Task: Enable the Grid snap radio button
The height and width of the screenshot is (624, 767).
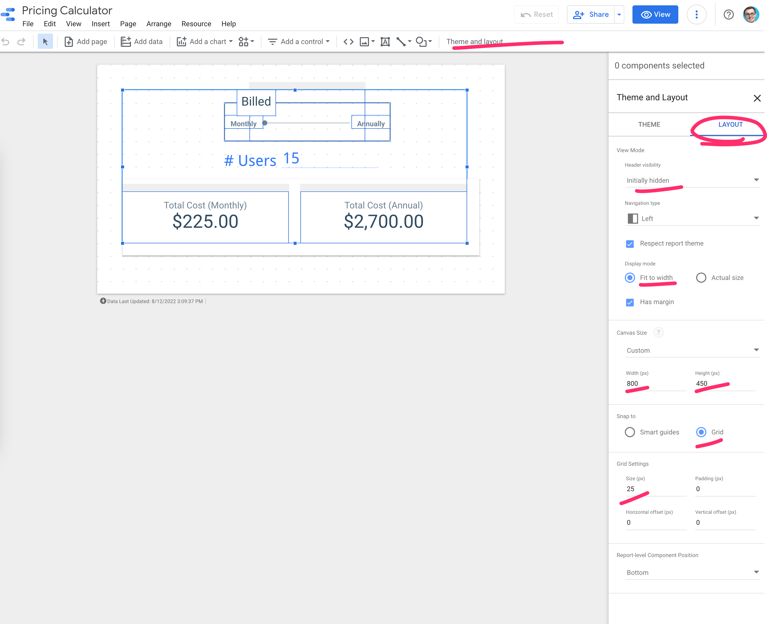Action: (x=701, y=432)
